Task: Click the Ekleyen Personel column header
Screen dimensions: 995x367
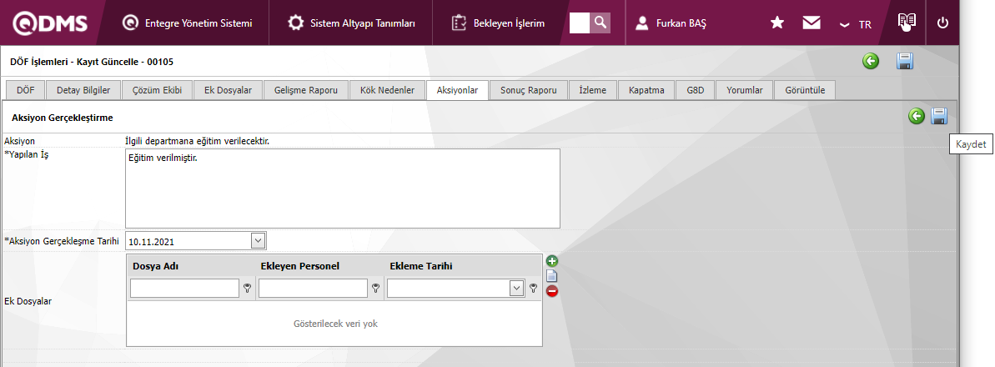Action: click(x=300, y=266)
